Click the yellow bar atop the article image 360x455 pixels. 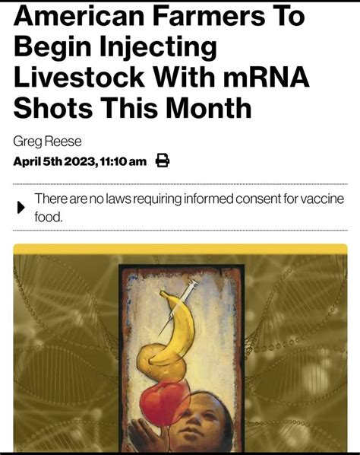[180, 250]
